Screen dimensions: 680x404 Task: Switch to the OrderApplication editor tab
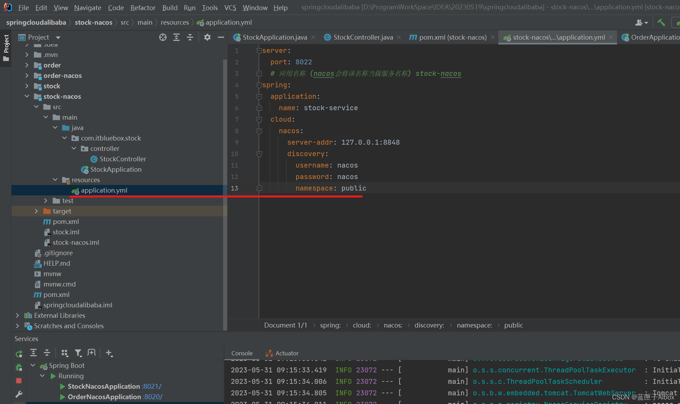tap(651, 37)
